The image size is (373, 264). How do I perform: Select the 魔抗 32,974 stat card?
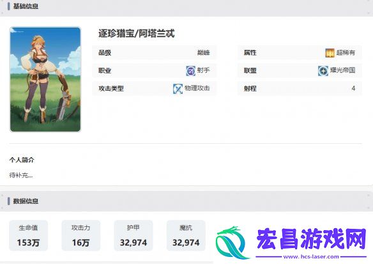tap(186, 235)
